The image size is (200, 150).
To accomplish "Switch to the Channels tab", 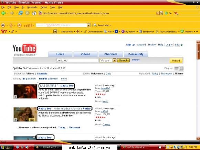I will point(111,54).
